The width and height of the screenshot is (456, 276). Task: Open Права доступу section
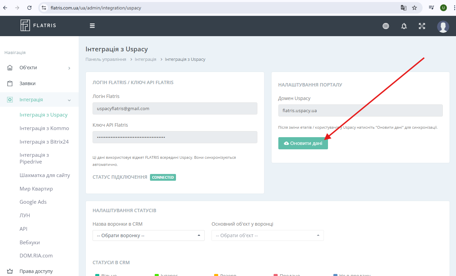point(36,271)
